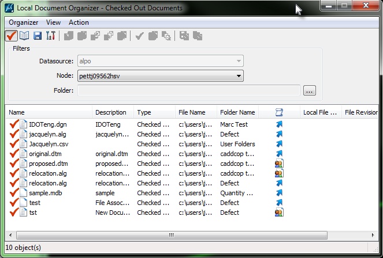Screen dimensions: 383x258
Task: Sort by the Name column header
Action: tap(49, 112)
